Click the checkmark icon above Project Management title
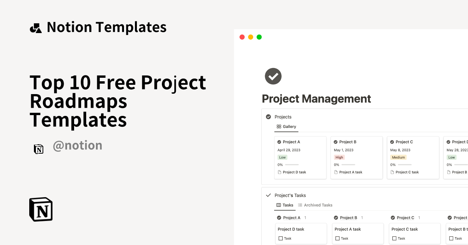Screen dimensions: 468x245 click(273, 76)
